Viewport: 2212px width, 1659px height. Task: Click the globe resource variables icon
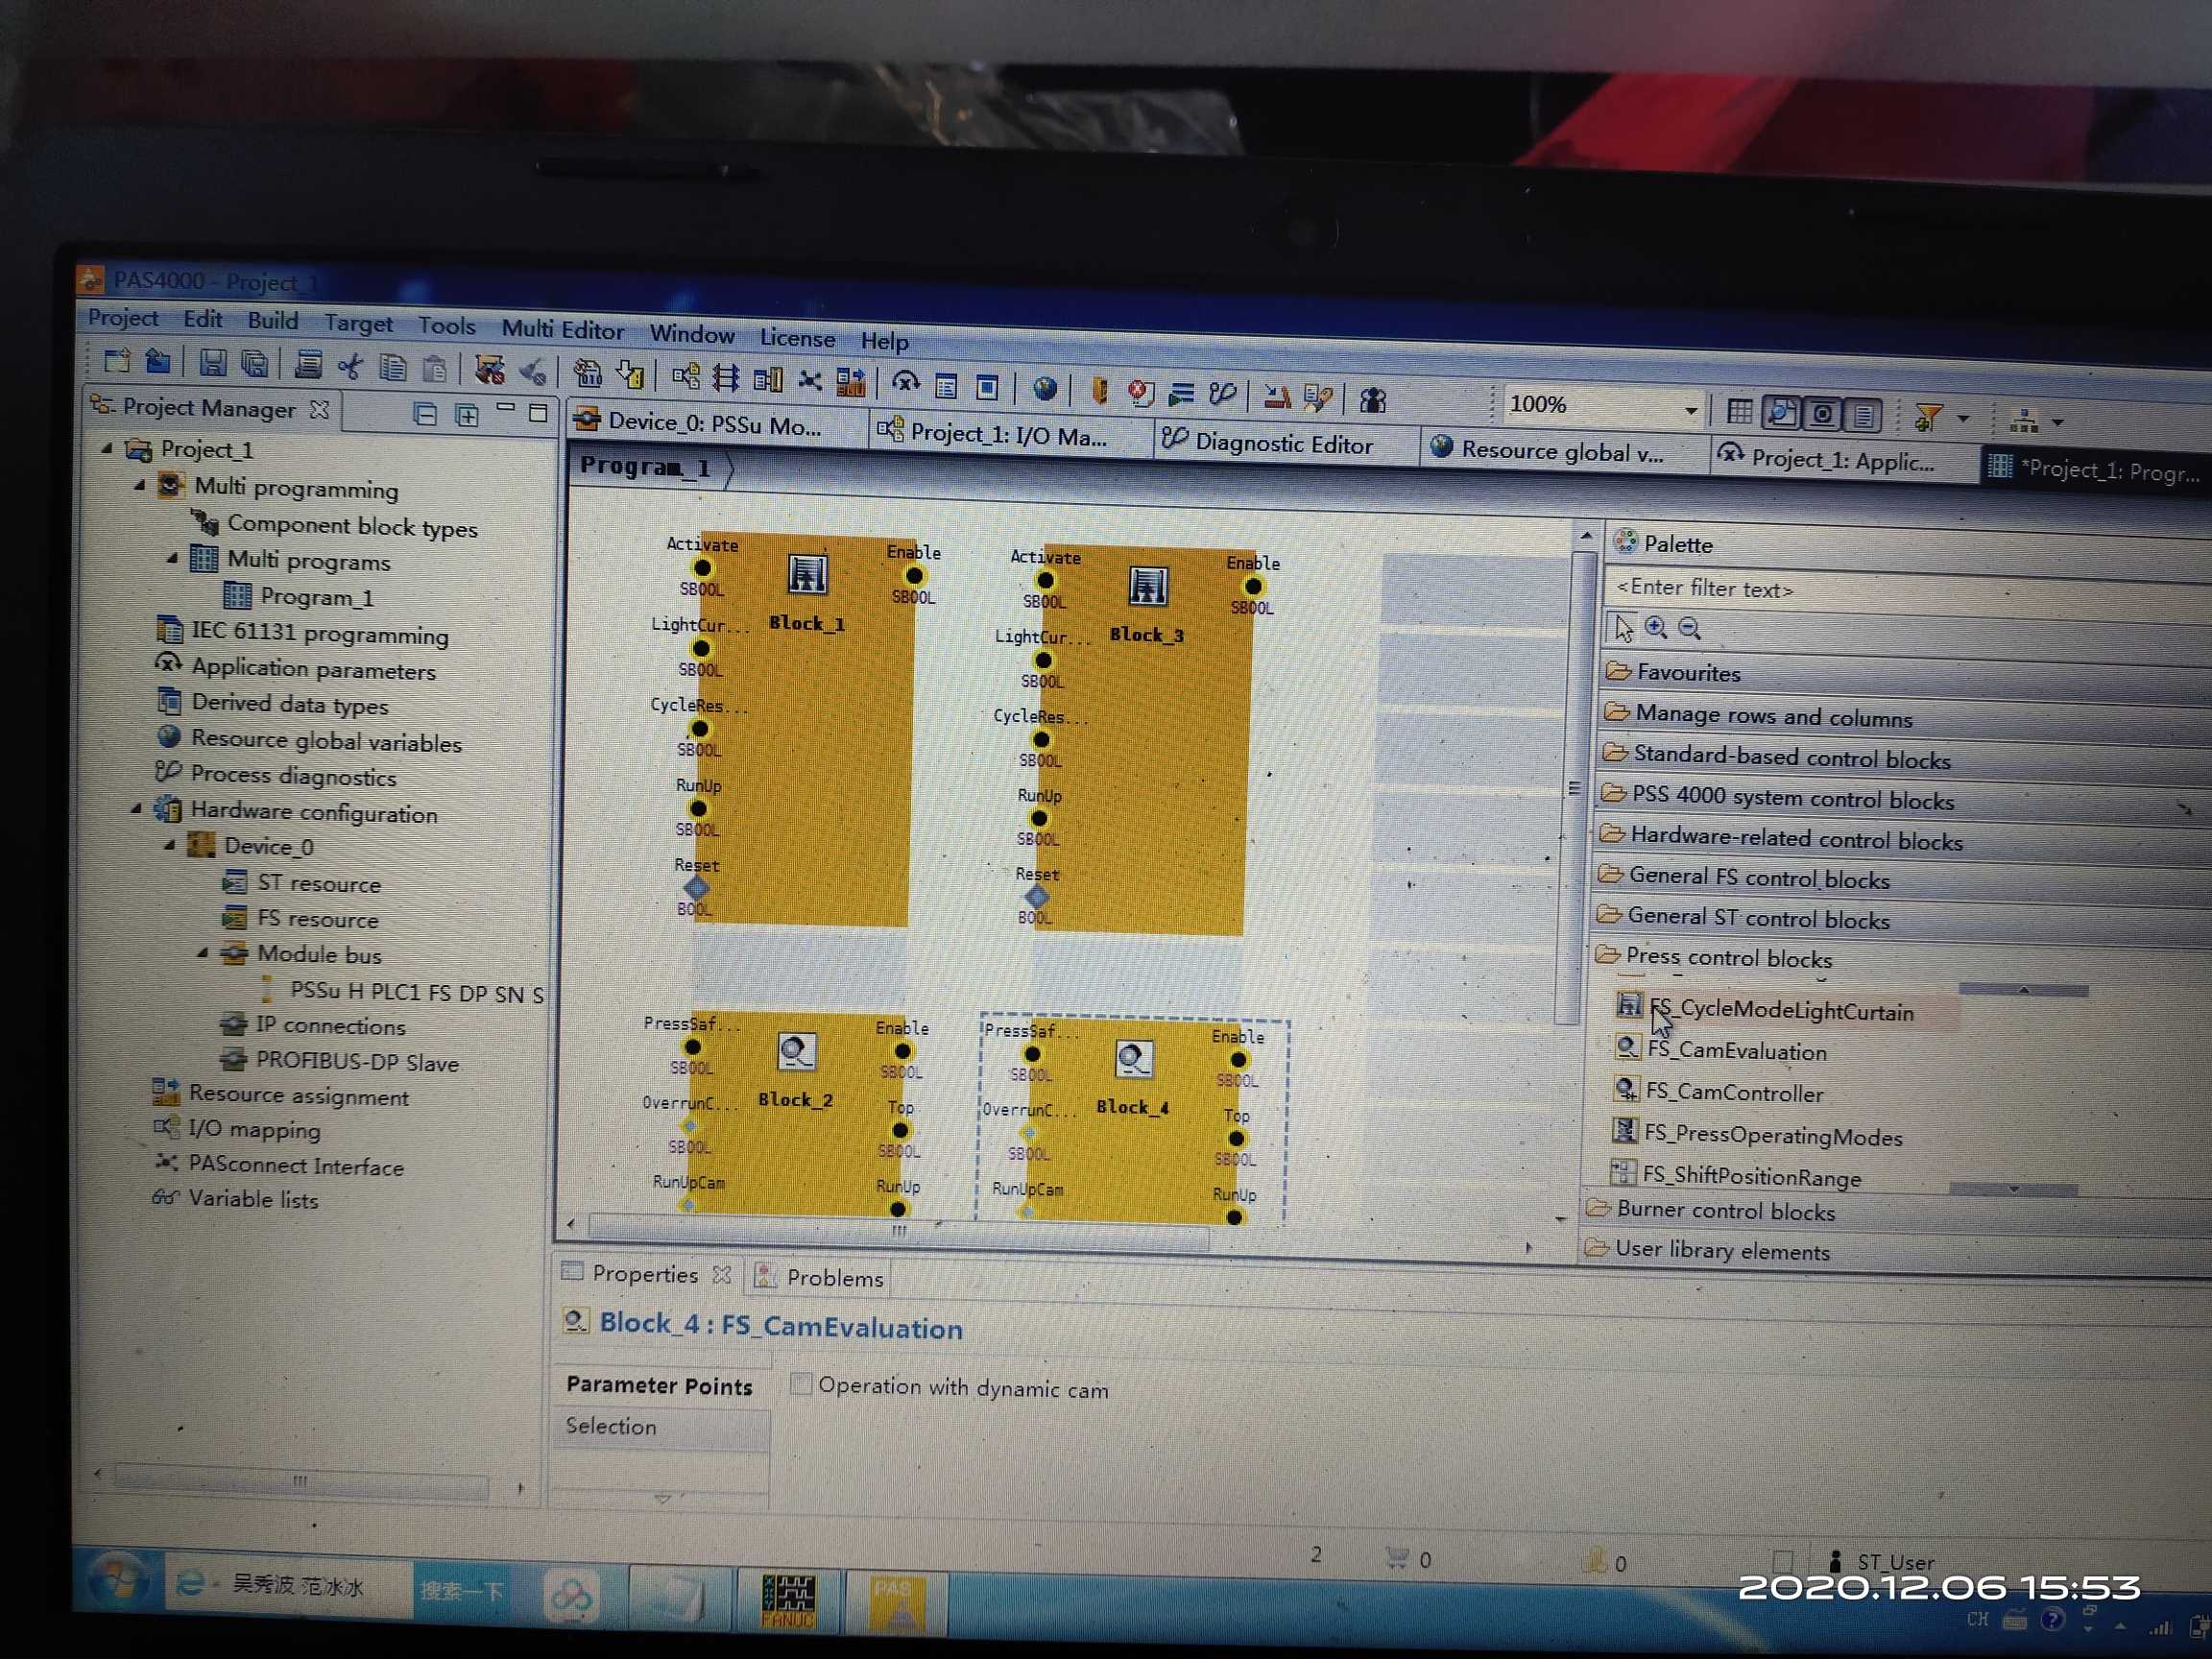coord(1045,389)
